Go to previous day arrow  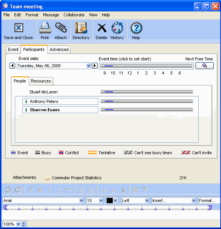pyautogui.click(x=13, y=66)
